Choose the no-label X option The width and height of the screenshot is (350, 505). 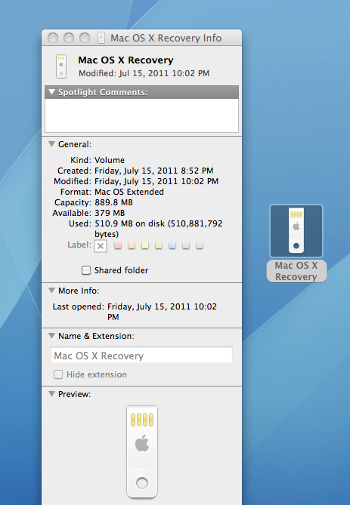coord(101,246)
